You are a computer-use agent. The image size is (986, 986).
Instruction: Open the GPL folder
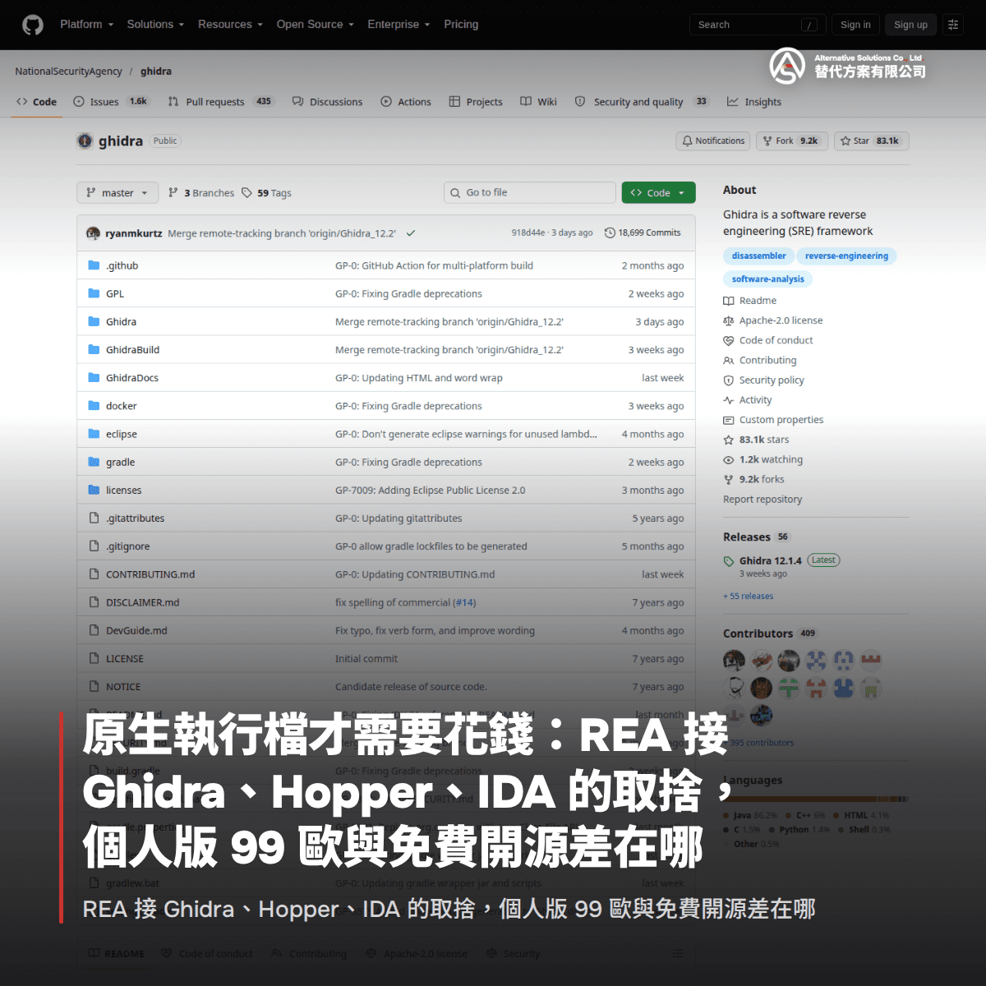[x=115, y=293]
